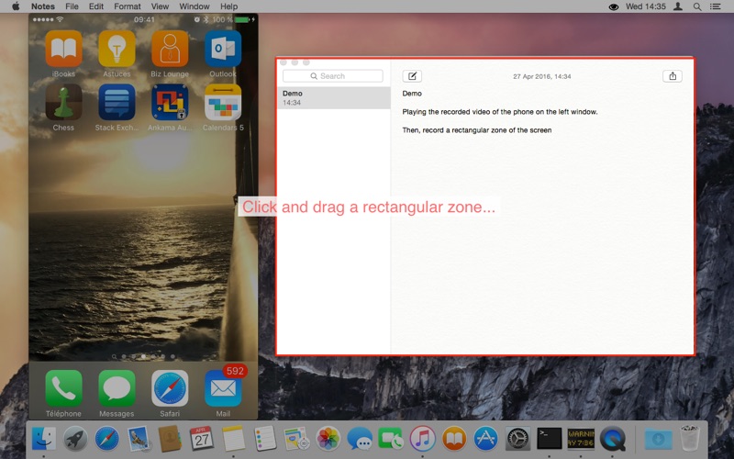This screenshot has height=459, width=734.
Task: Open the Calendars 5 app on the phone
Action: pos(223,102)
